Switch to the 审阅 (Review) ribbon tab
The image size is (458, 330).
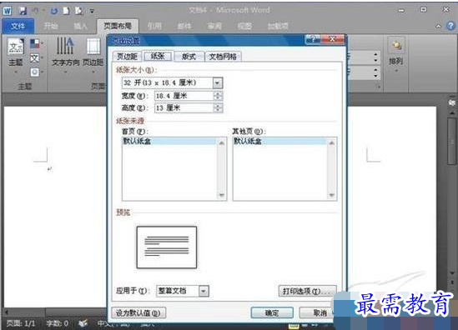tap(214, 27)
